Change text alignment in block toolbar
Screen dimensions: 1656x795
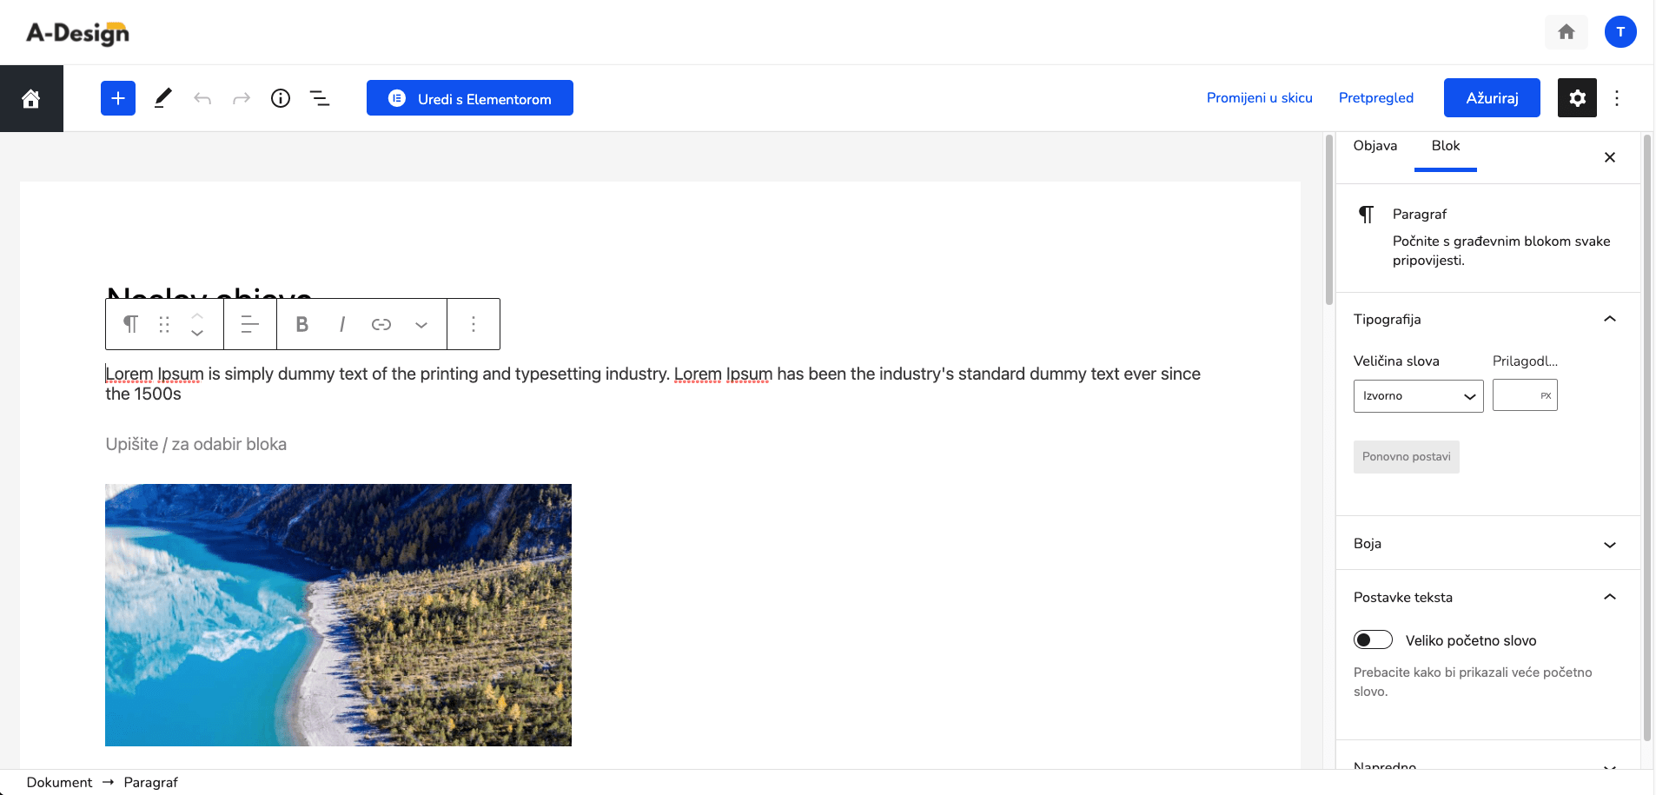click(250, 324)
